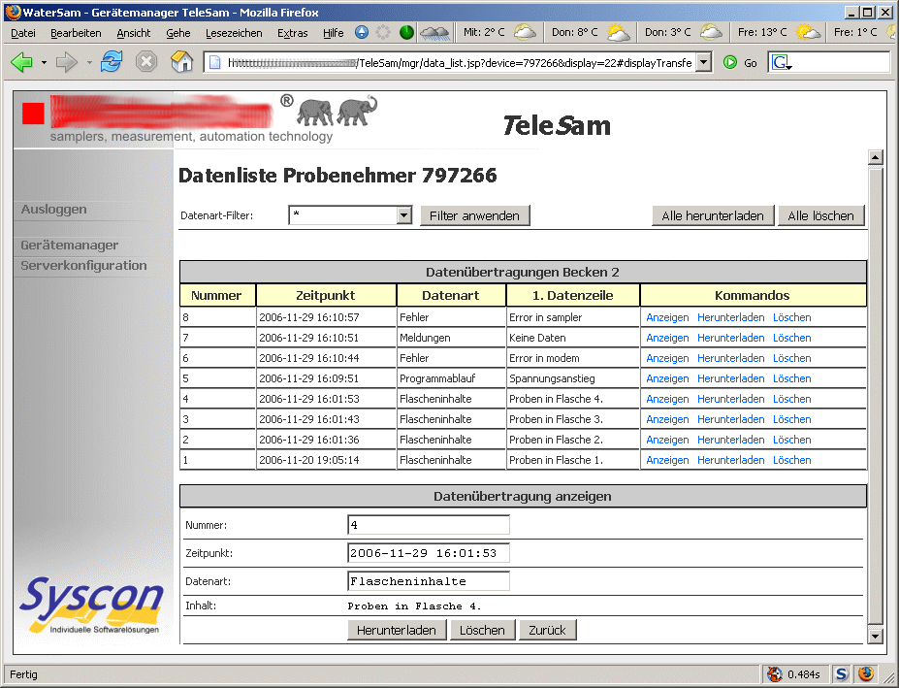
Task: Click the Zeitpunkt column header
Action: pyautogui.click(x=326, y=296)
